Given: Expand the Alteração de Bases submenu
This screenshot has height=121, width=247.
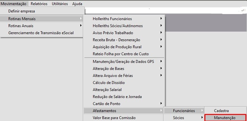Looking at the screenshot, I should (124, 69).
